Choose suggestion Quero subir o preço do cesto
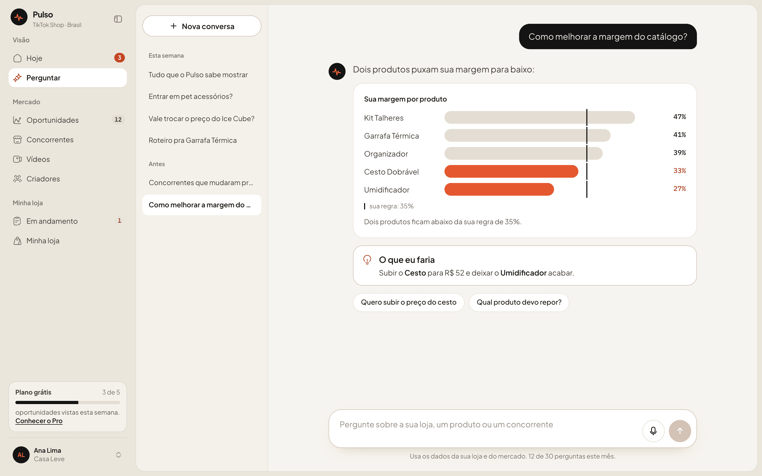 (409, 302)
